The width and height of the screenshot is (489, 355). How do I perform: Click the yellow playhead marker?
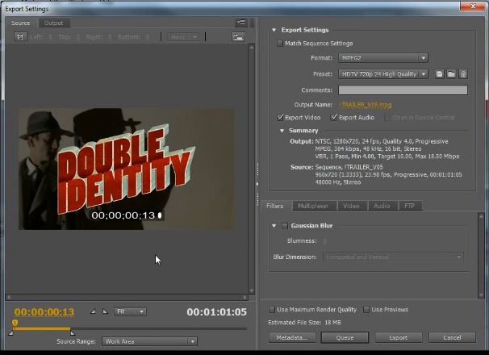point(15,323)
